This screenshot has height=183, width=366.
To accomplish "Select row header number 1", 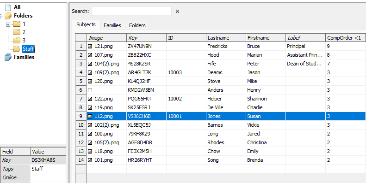I will coord(81,46).
